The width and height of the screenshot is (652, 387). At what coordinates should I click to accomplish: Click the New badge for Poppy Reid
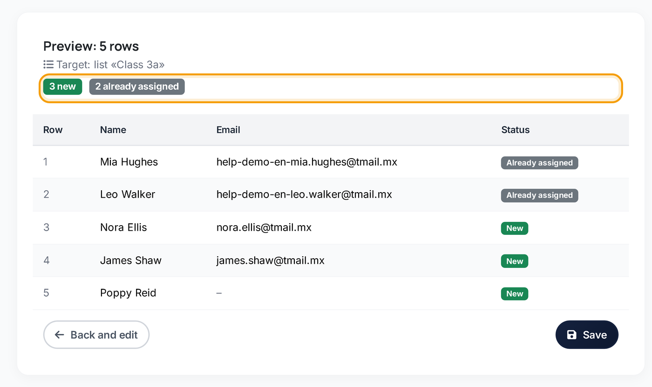tap(515, 294)
